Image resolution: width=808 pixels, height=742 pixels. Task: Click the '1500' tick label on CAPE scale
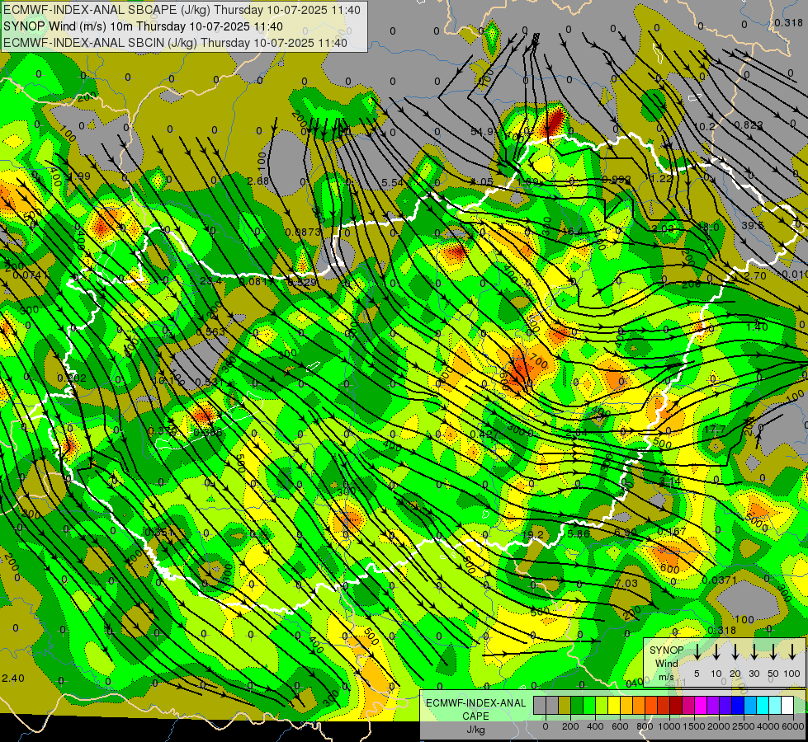[x=693, y=726]
